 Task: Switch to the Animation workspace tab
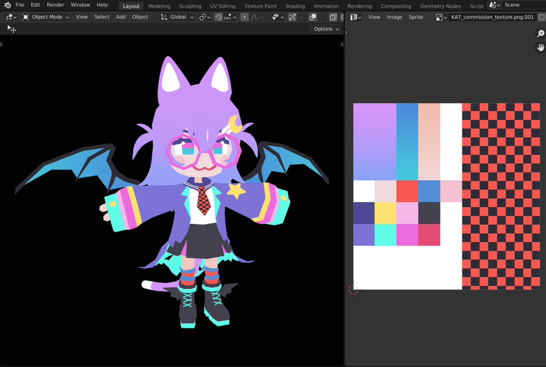click(326, 6)
